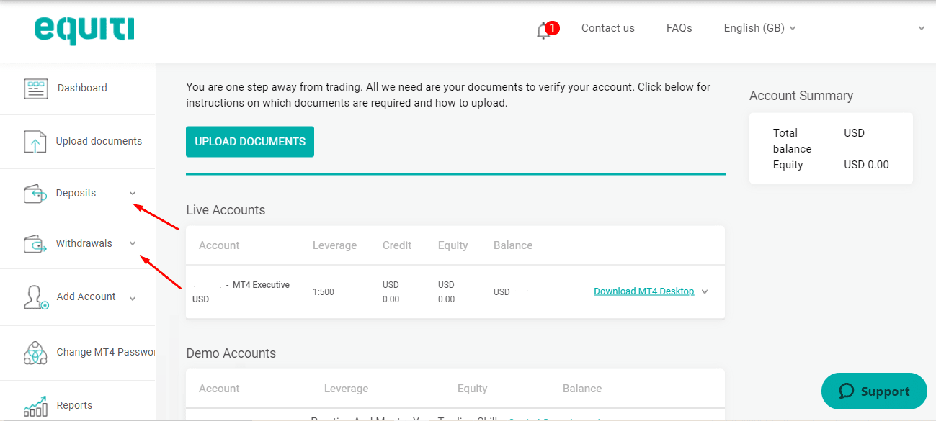Viewport: 936px width, 421px height.
Task: Expand the Withdrawals menu chevron
Action: [x=133, y=243]
